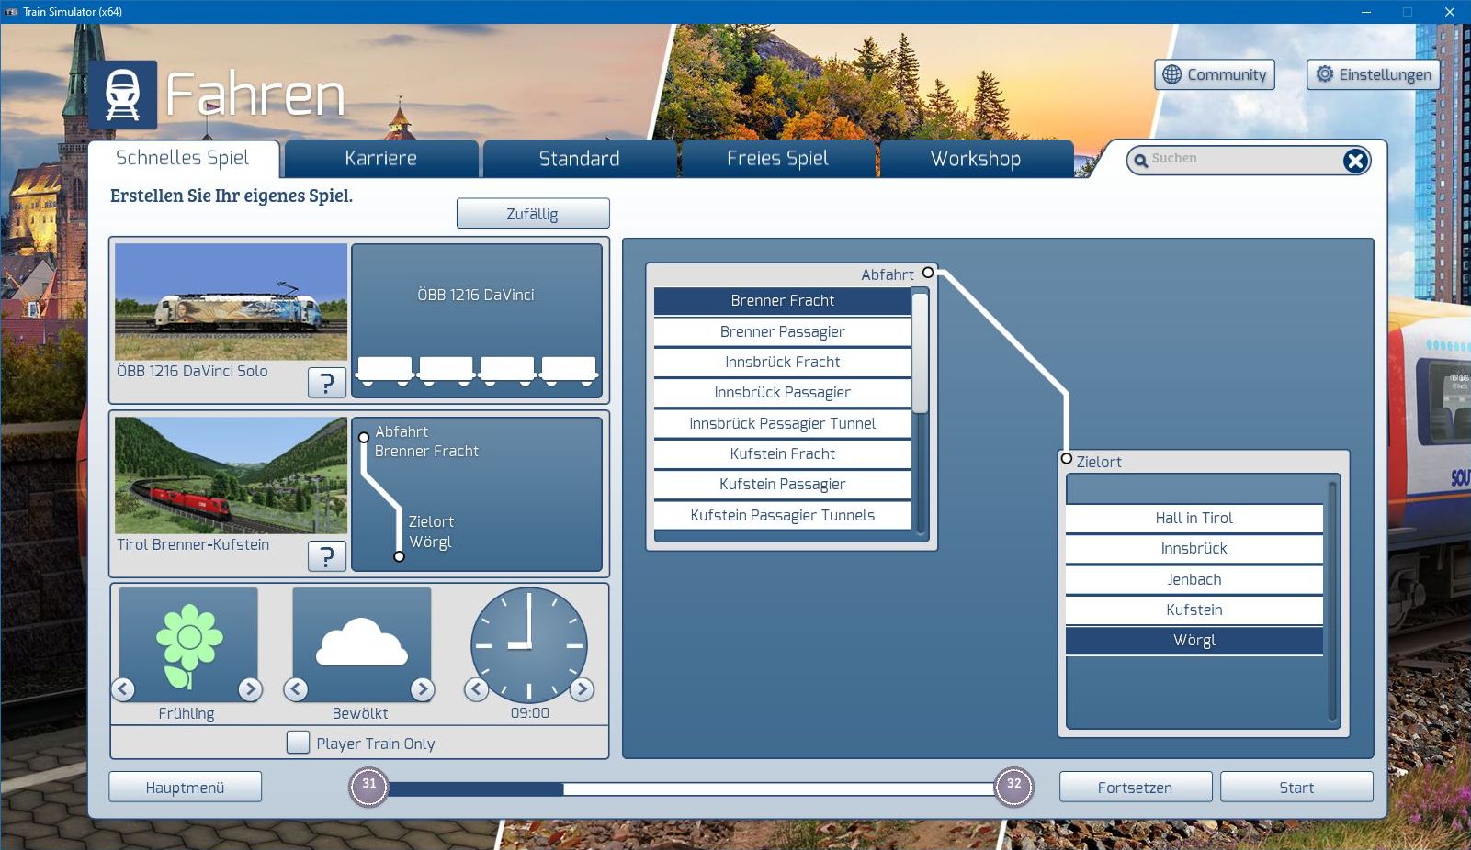This screenshot has height=850, width=1471.
Task: Switch to next weather with right arrow
Action: coord(422,688)
